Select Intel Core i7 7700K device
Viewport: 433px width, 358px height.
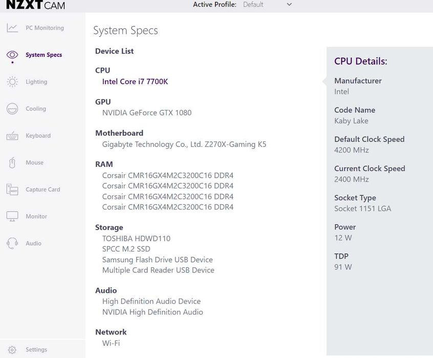(x=135, y=81)
